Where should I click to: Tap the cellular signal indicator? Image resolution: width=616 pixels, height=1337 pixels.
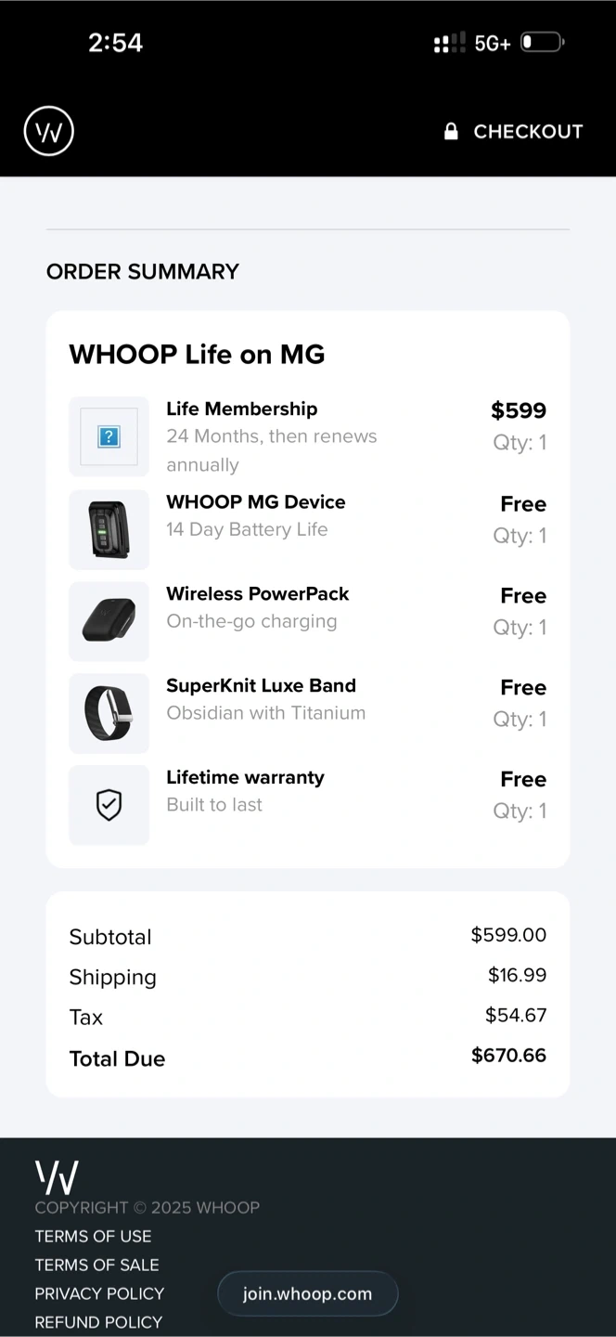pos(450,43)
